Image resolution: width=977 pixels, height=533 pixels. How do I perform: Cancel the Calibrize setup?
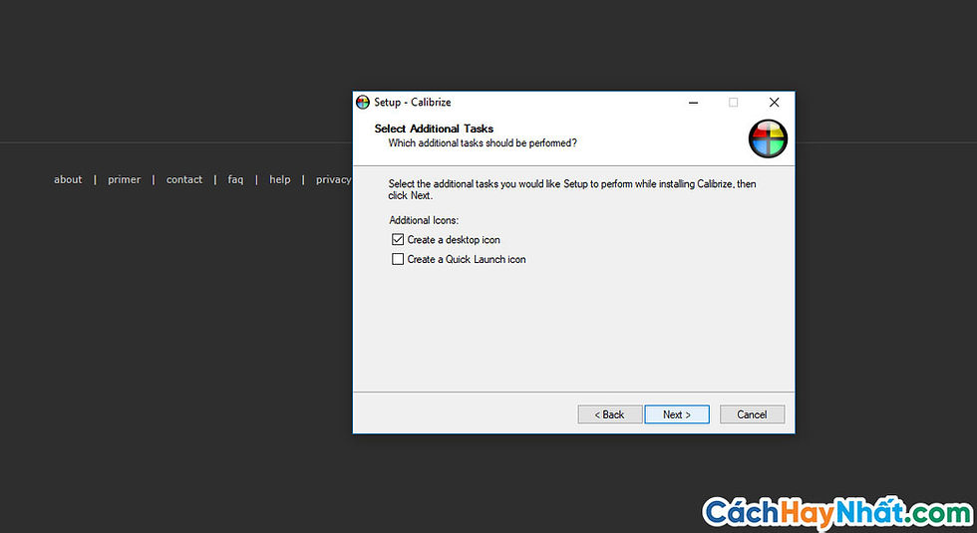[x=752, y=414]
